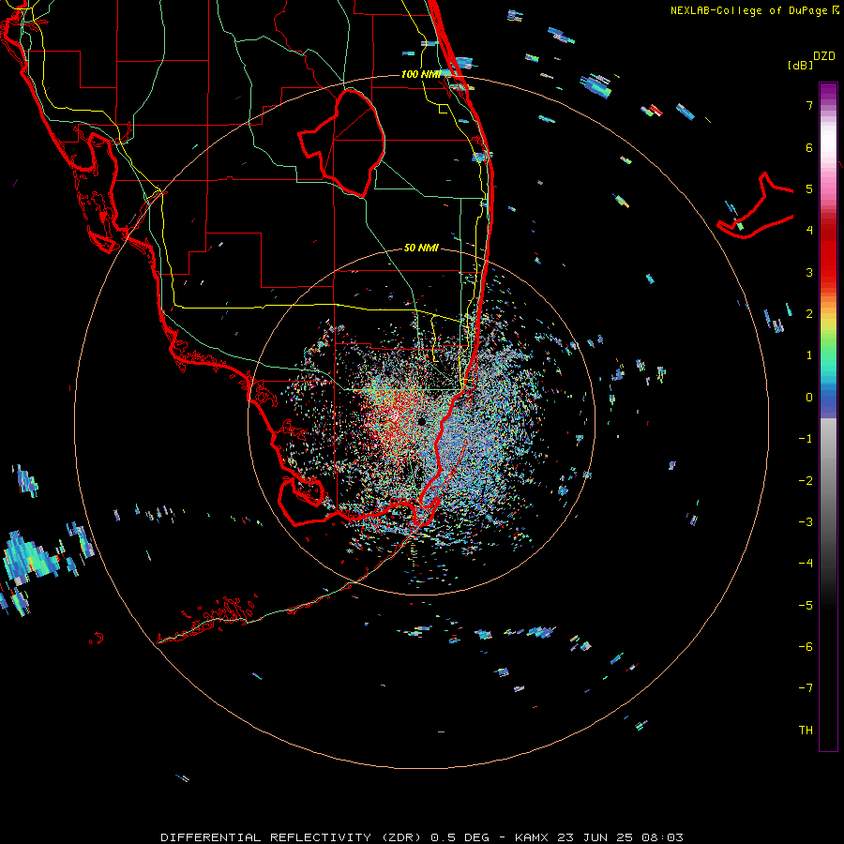Pick the purple top of color bar
The height and width of the screenshot is (844, 844).
pyautogui.click(x=828, y=89)
